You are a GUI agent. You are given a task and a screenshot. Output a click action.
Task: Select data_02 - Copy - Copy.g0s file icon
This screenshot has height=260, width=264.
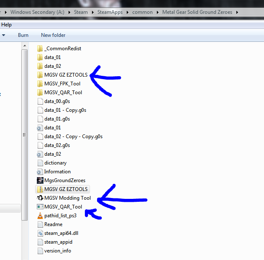(x=40, y=136)
